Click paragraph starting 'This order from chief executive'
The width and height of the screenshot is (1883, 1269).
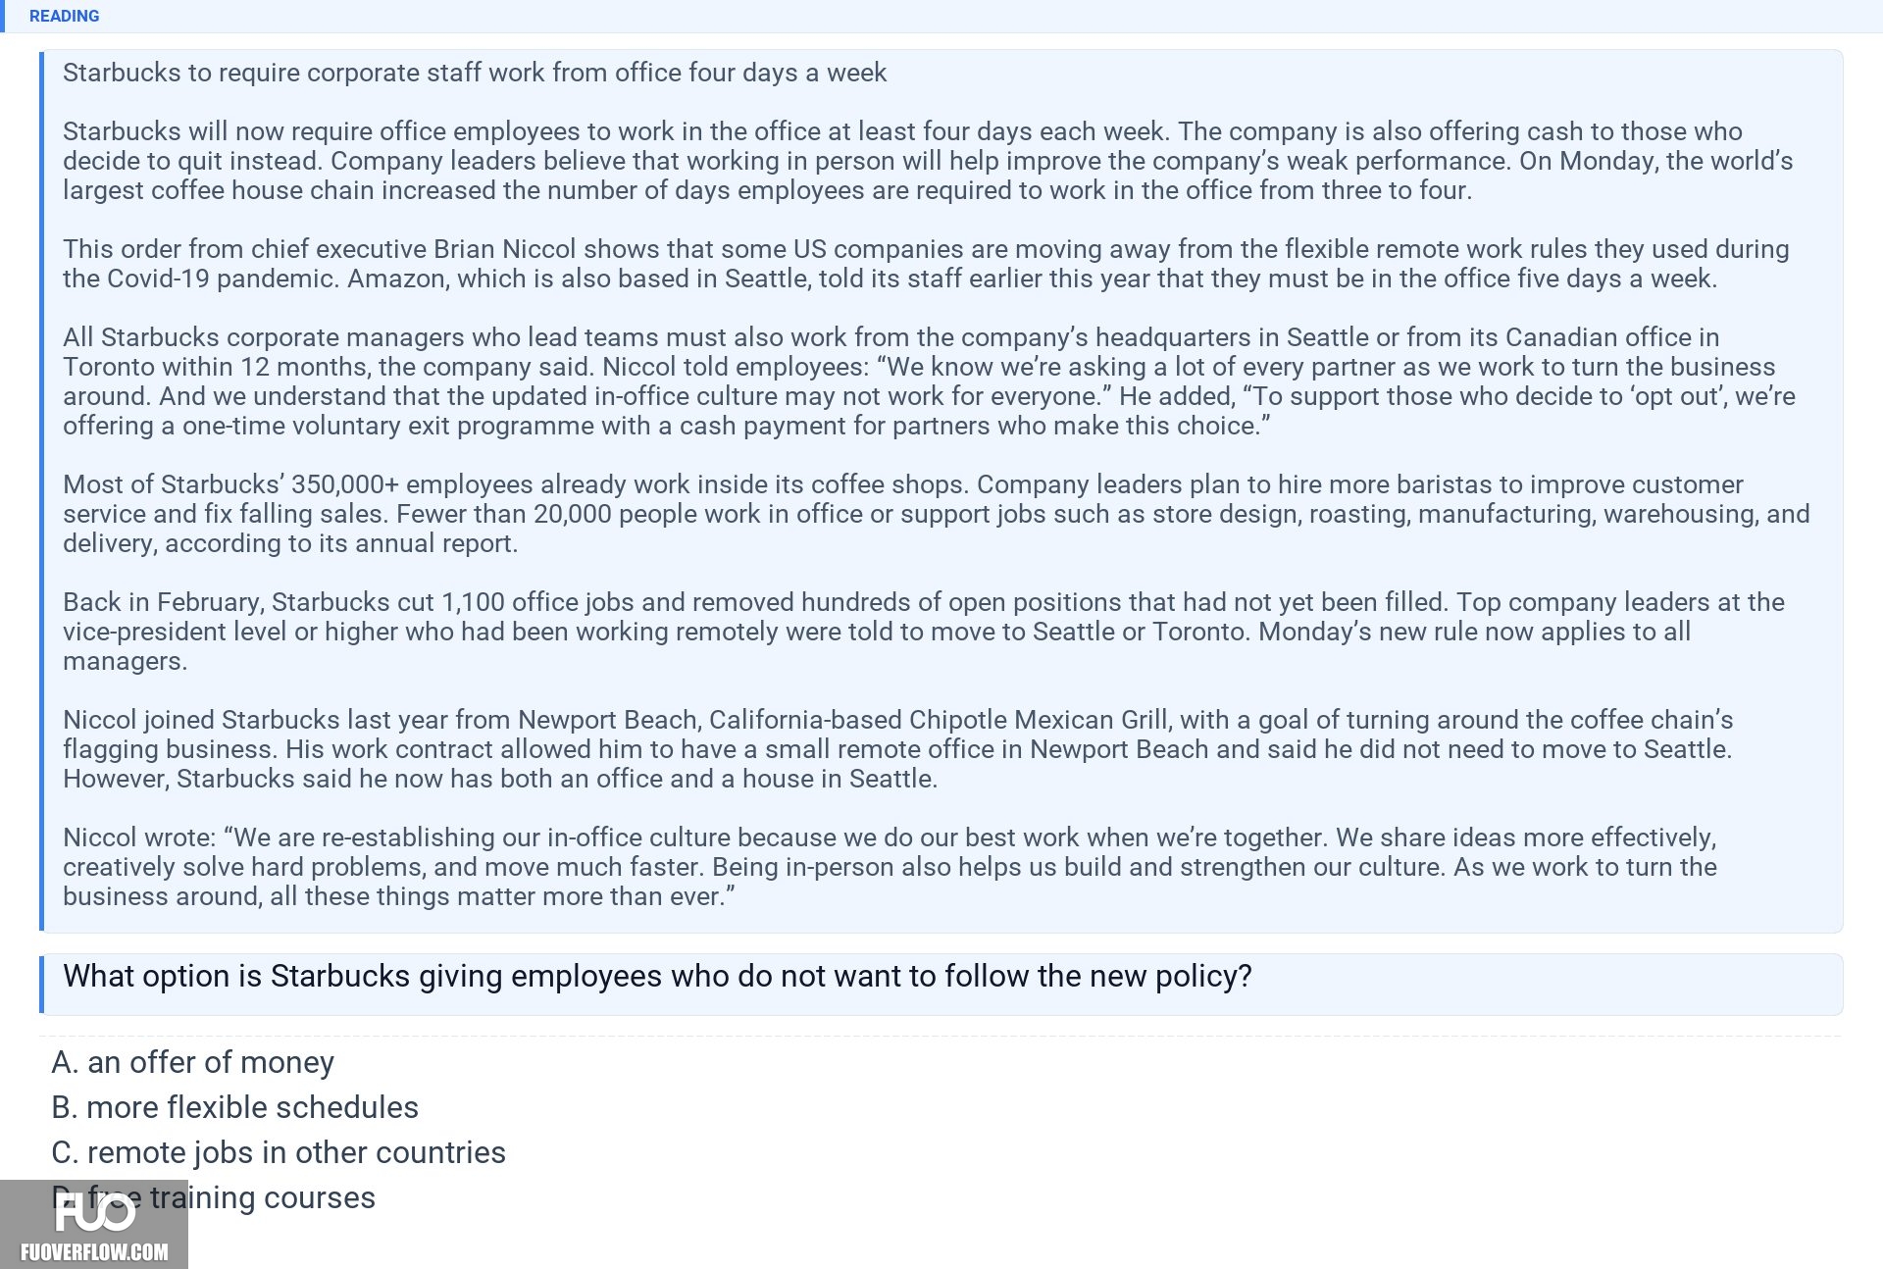point(926,264)
